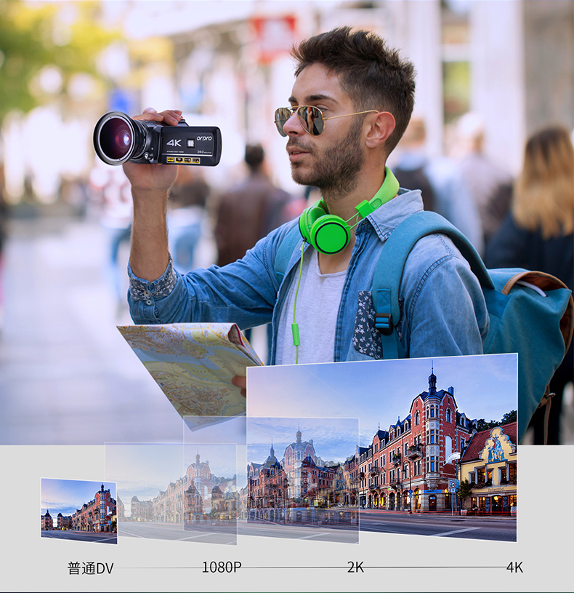Select the 4K resolution label at the bottom

(514, 568)
